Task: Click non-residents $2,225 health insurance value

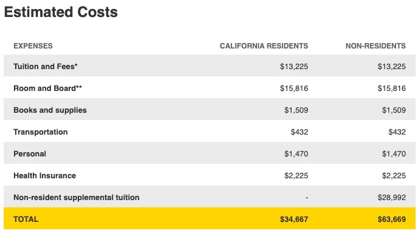Action: [394, 176]
